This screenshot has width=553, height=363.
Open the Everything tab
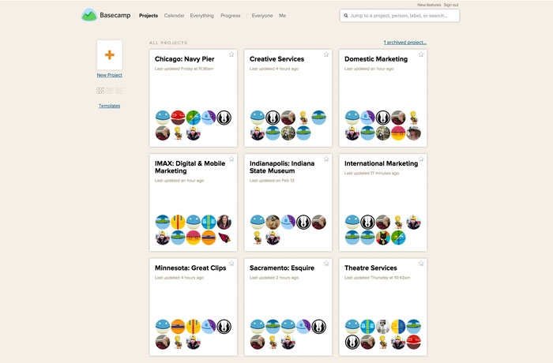coord(201,16)
